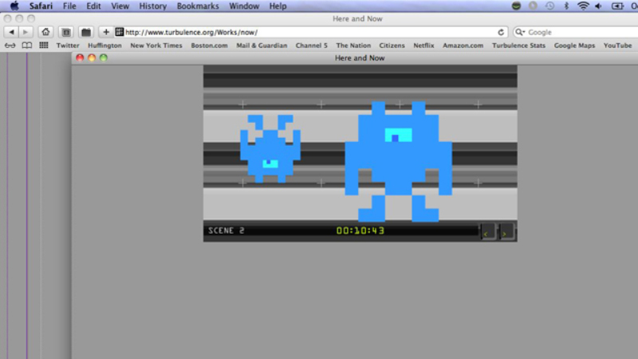Screen dimensions: 638x359
Task: Open the home page
Action: click(x=45, y=32)
